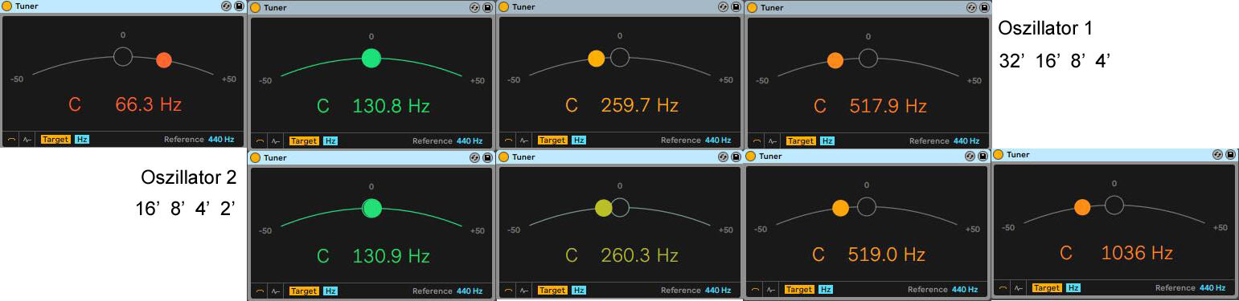The width and height of the screenshot is (1239, 301).
Task: Open histogram view icon on the 519.0 Hz tuner
Action: click(772, 290)
